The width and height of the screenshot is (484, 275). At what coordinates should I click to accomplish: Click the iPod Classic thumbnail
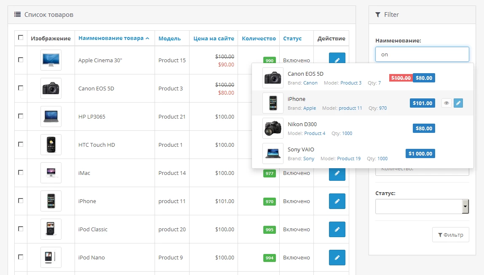point(51,229)
